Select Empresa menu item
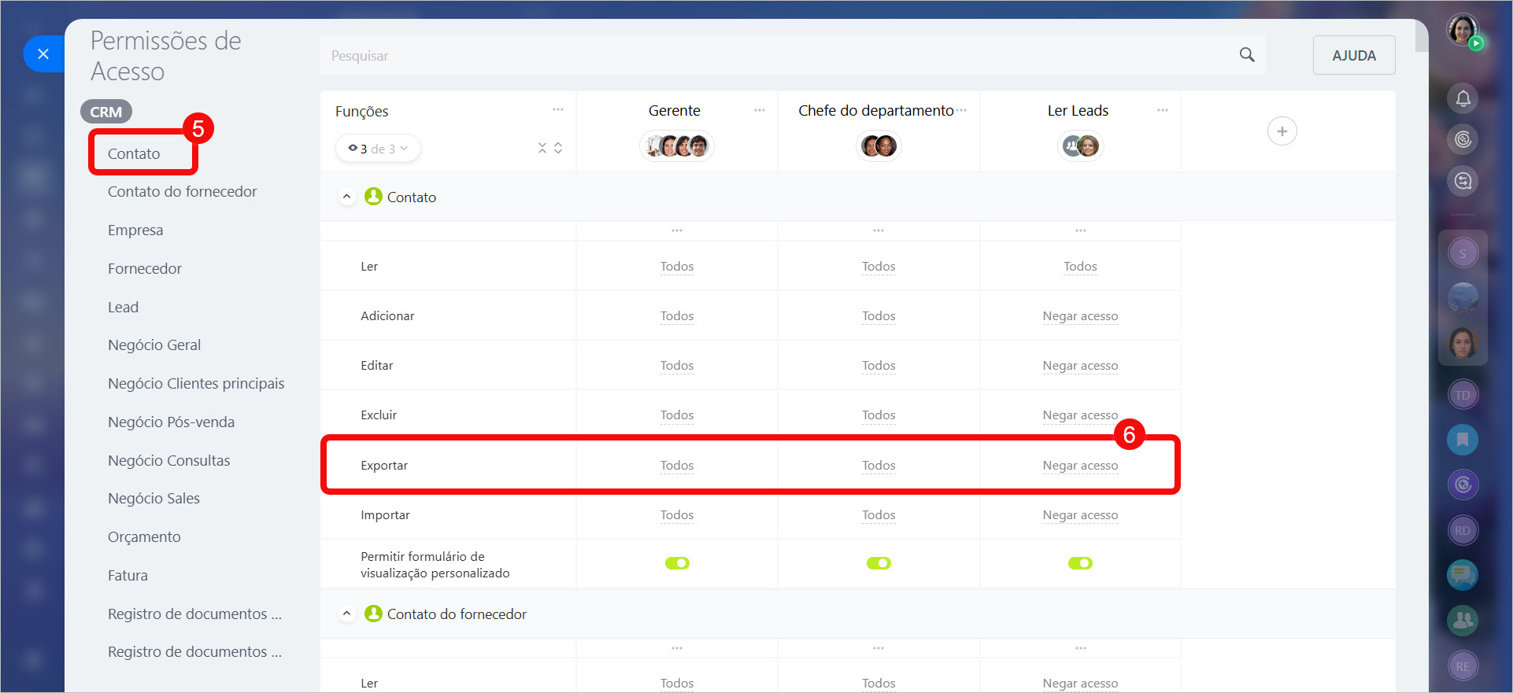 pyautogui.click(x=135, y=230)
